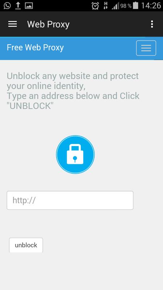163x290 pixels.
Task: Tap the 14:26 clock
Action: point(151,6)
